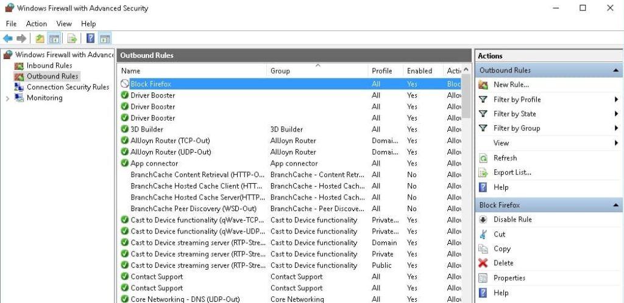Open the File menu

tap(11, 24)
